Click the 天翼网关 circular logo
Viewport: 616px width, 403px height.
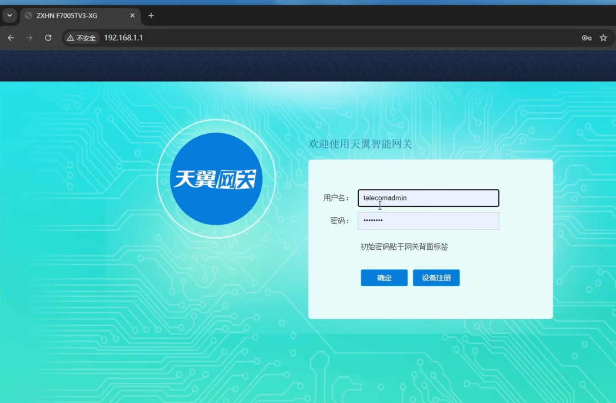click(x=216, y=179)
